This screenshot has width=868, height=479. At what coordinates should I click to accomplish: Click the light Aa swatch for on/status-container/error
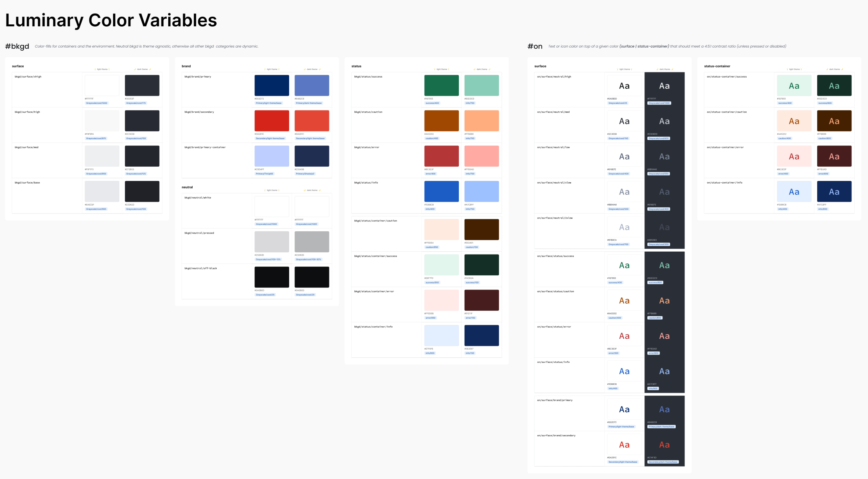click(794, 156)
